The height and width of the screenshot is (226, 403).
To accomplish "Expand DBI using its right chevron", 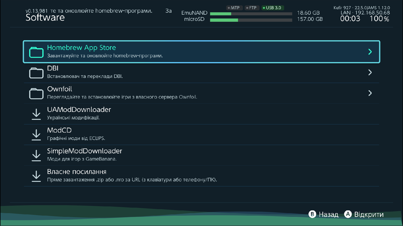I will [x=370, y=73].
